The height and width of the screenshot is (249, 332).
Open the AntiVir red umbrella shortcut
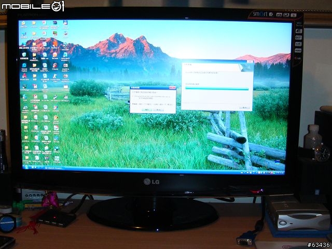[x=24, y=77]
